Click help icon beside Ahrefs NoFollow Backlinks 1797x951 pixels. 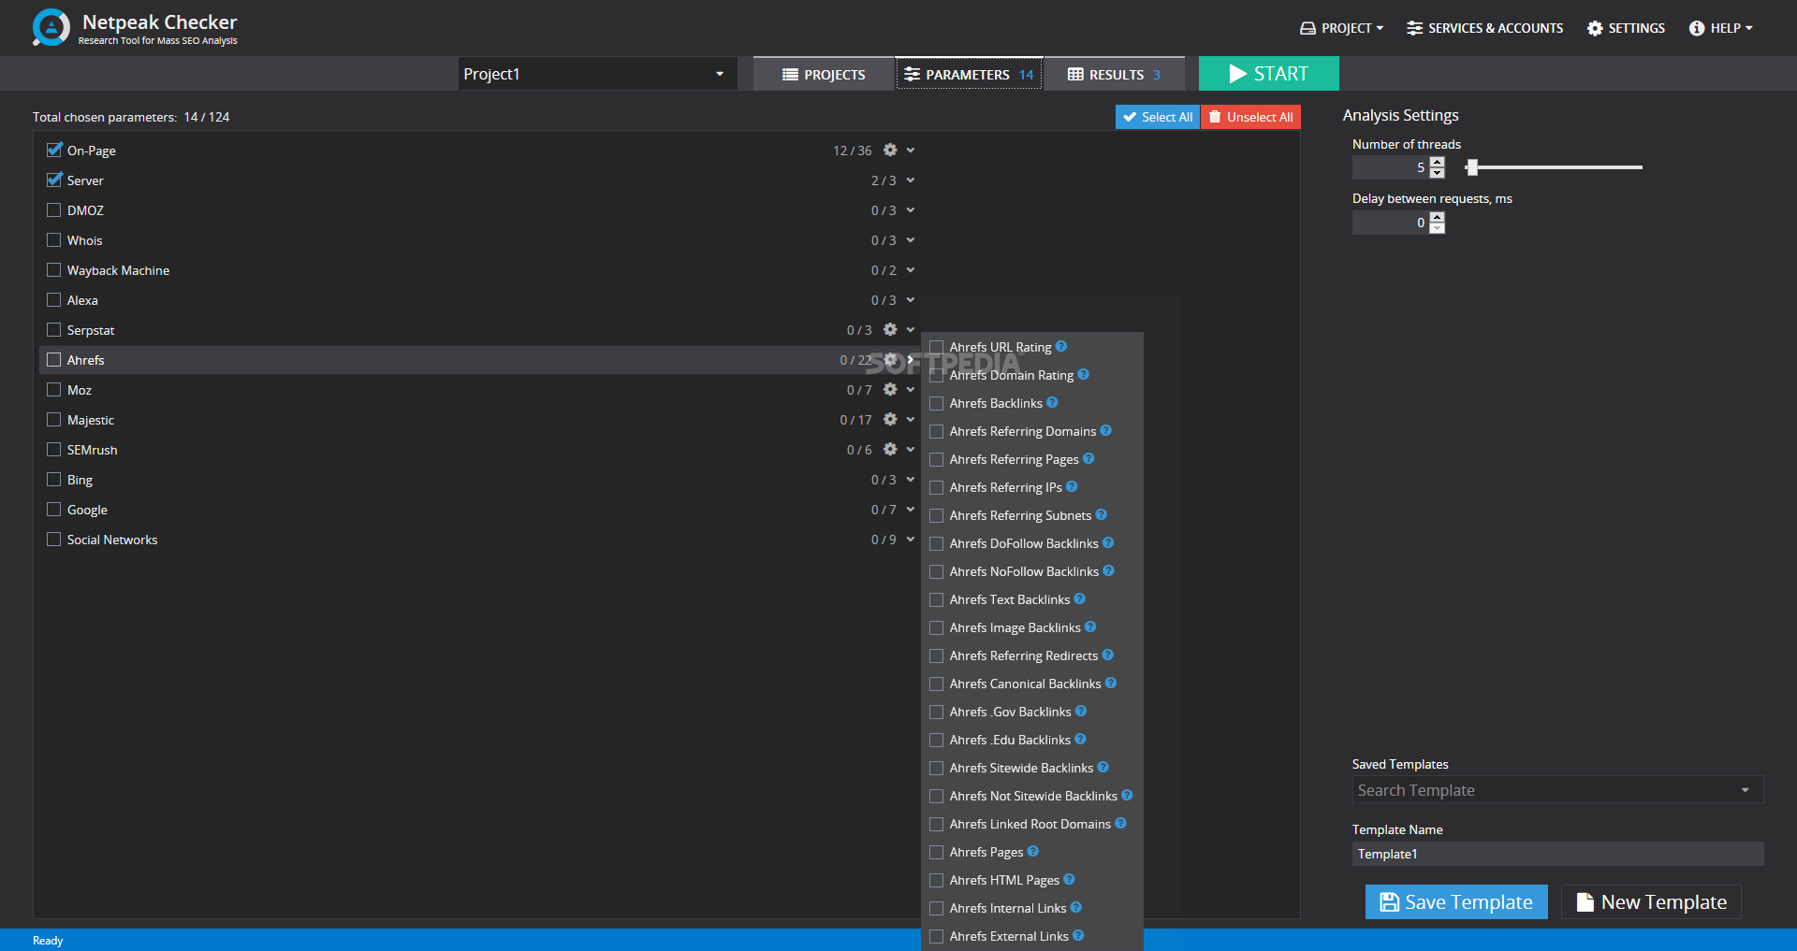pyautogui.click(x=1108, y=570)
